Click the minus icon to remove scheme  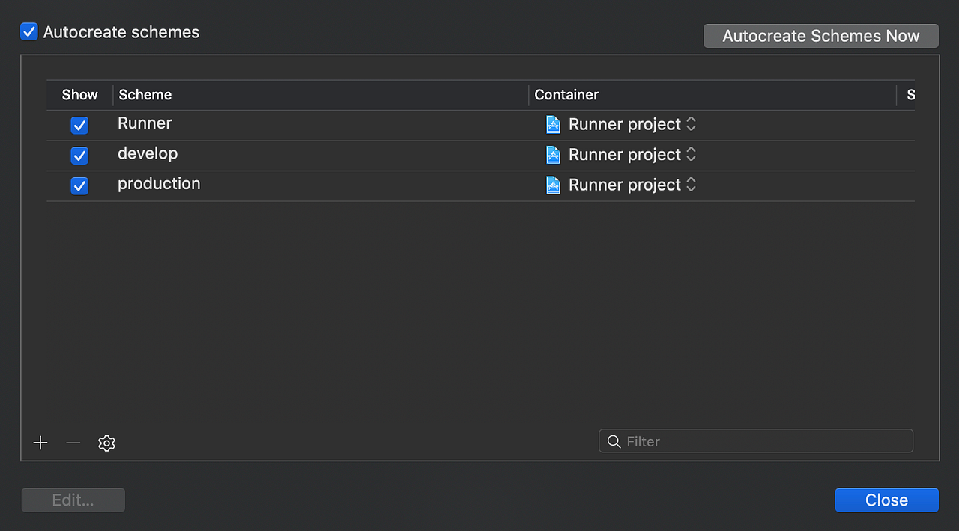point(73,443)
